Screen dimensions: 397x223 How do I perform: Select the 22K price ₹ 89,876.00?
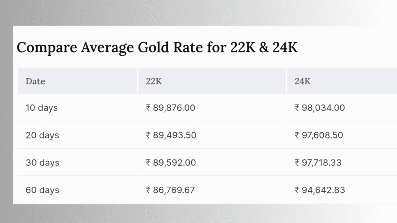tap(171, 108)
